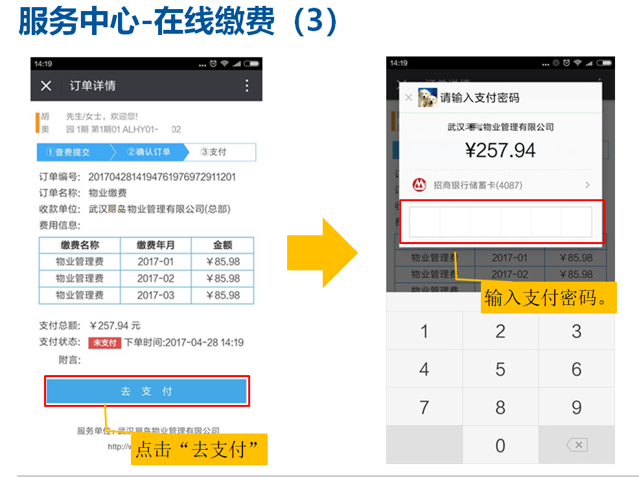Tap the Wi-Fi icon in left phone status bar
The image size is (639, 477).
coord(224,64)
